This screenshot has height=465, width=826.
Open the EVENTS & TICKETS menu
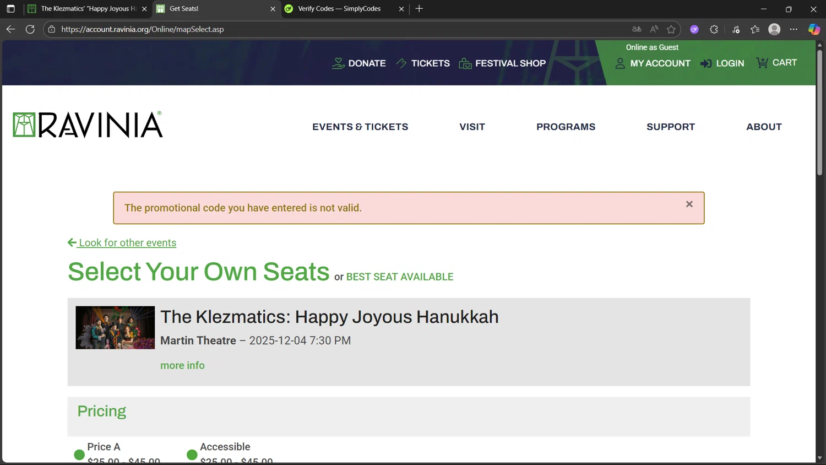[x=360, y=127]
